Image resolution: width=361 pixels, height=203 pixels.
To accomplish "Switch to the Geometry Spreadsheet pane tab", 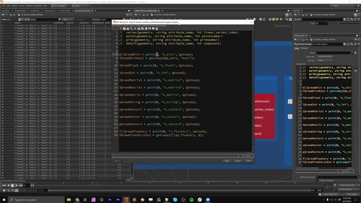I will click(x=83, y=11).
